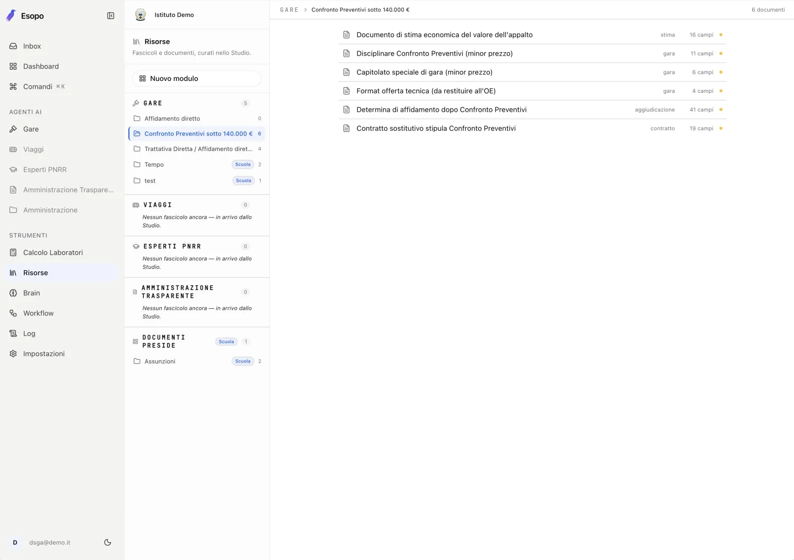Click the Confronto Preventivi breadcrumb label
Image resolution: width=794 pixels, height=560 pixels.
[360, 10]
